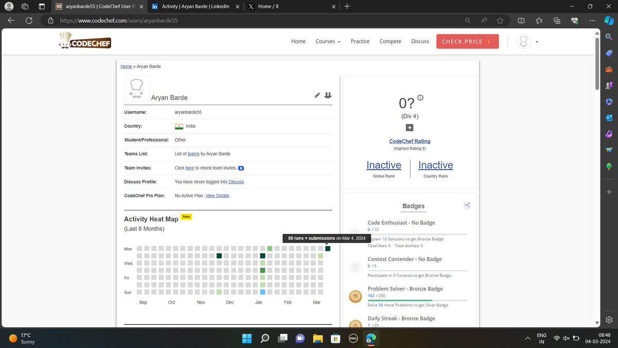This screenshot has height=348, width=618.
Task: Open File Explorer from the taskbar
Action: tap(318, 339)
